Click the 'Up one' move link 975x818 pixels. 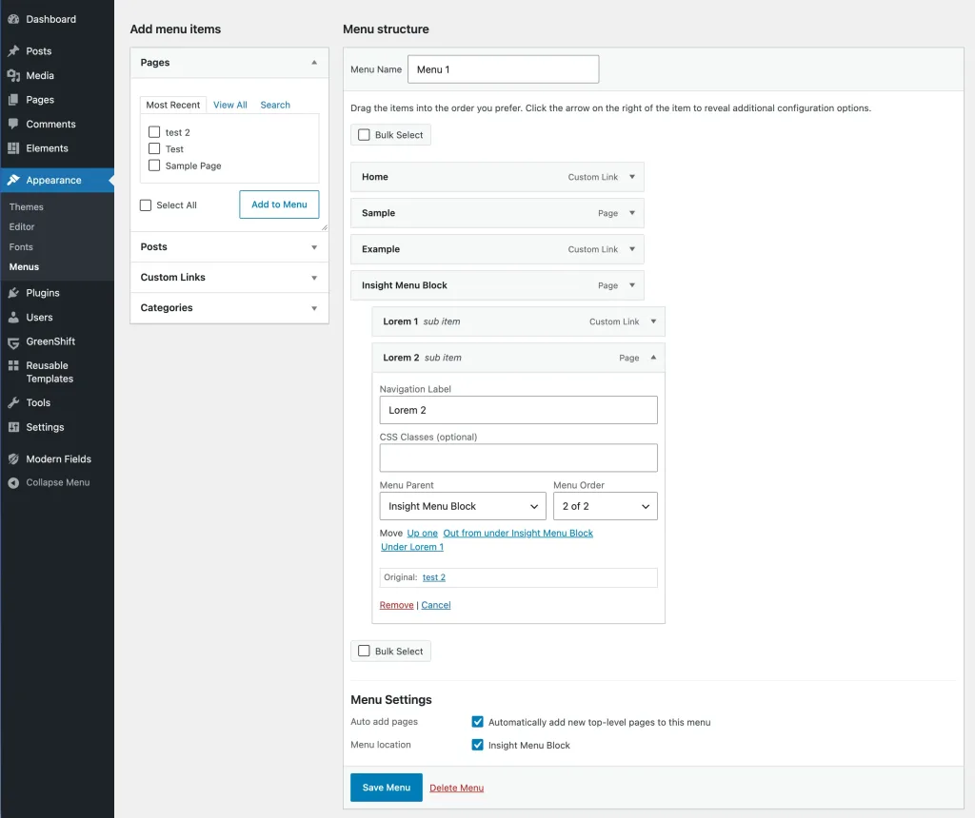[x=422, y=533]
